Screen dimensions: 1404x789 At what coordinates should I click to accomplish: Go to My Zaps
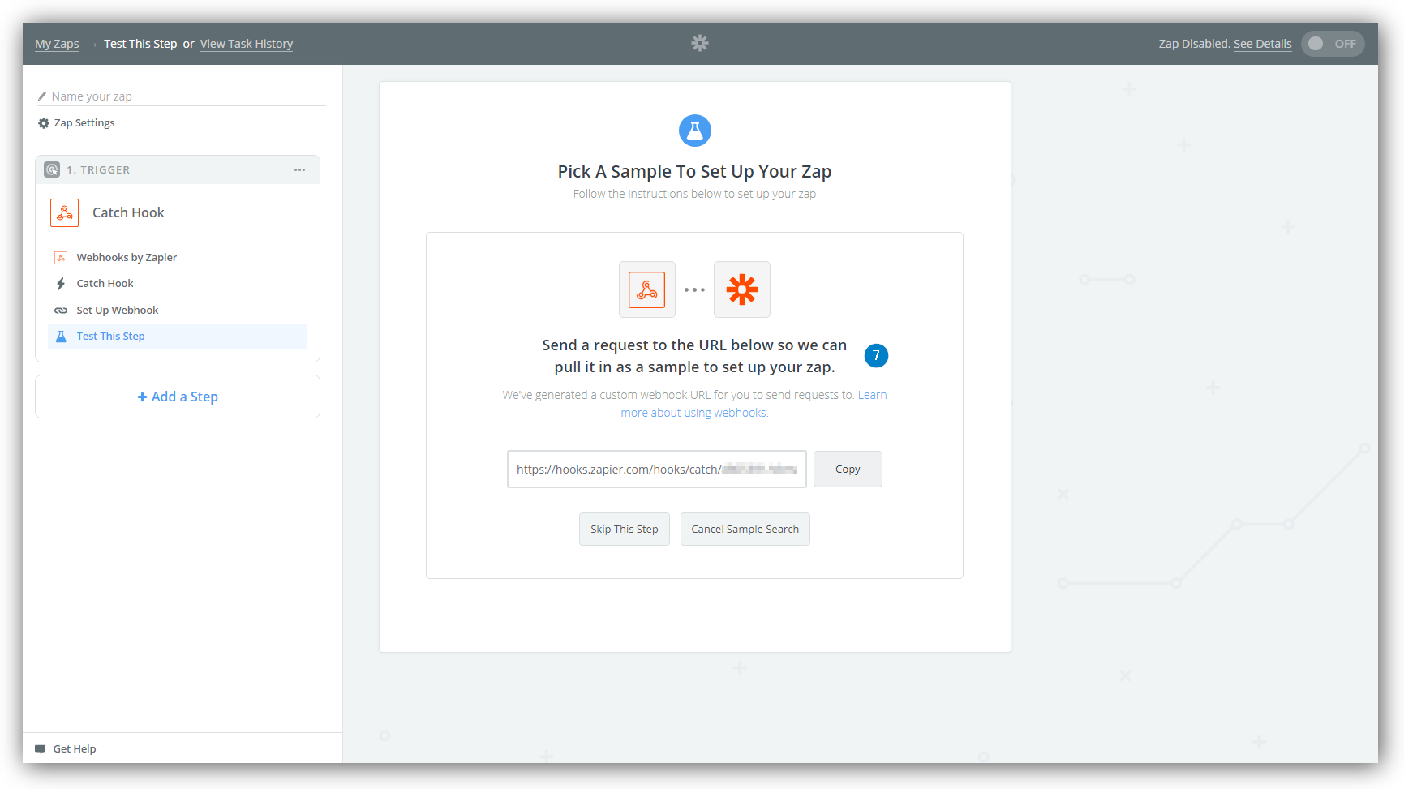(57, 44)
